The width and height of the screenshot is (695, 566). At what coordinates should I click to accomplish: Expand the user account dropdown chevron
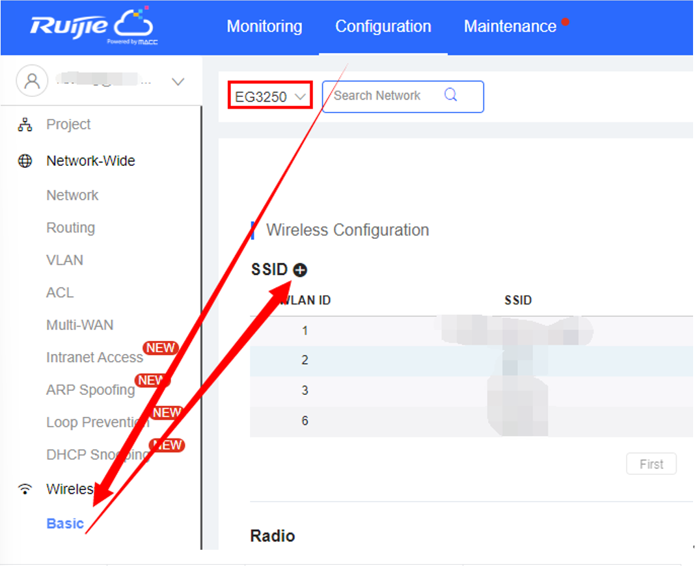[177, 81]
